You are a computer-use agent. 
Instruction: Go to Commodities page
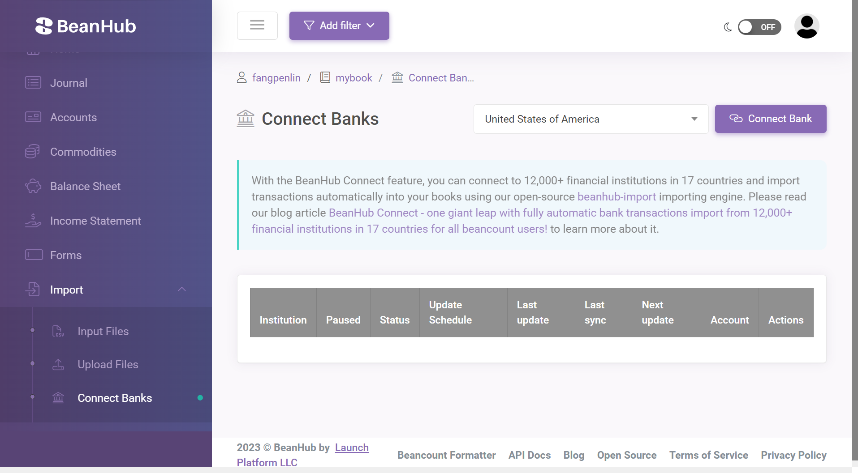tap(83, 152)
